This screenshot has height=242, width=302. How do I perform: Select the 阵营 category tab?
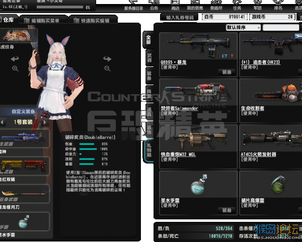[149, 94]
